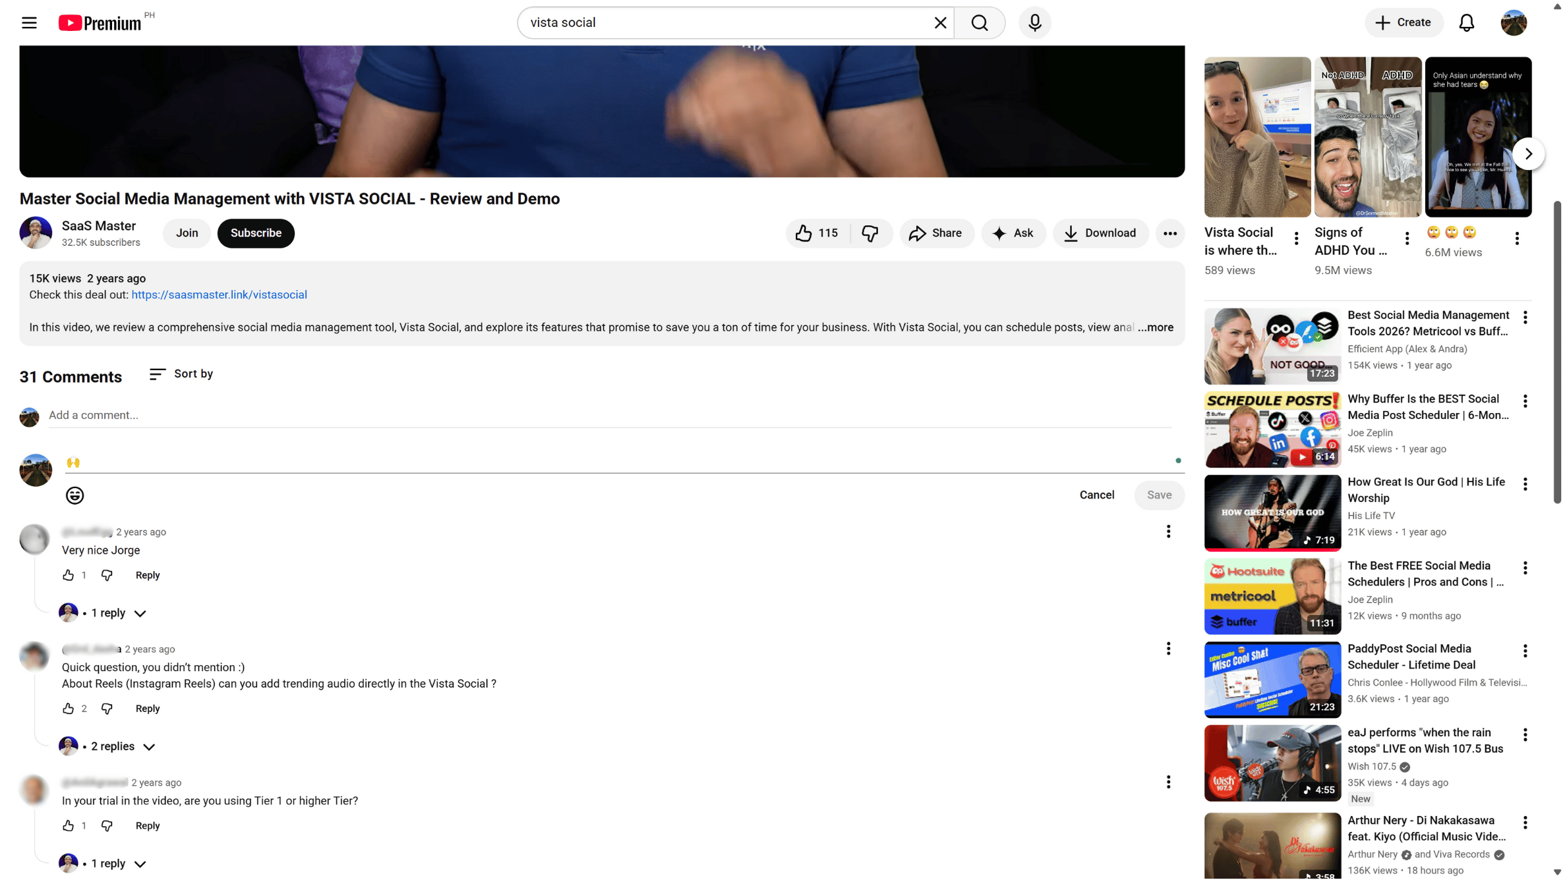Expand the 2 replies thread

(113, 747)
